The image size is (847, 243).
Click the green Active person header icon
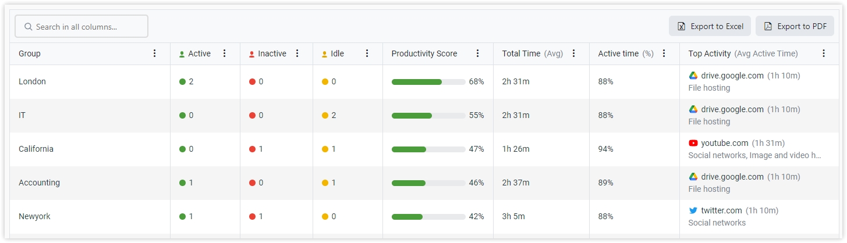[x=182, y=54]
